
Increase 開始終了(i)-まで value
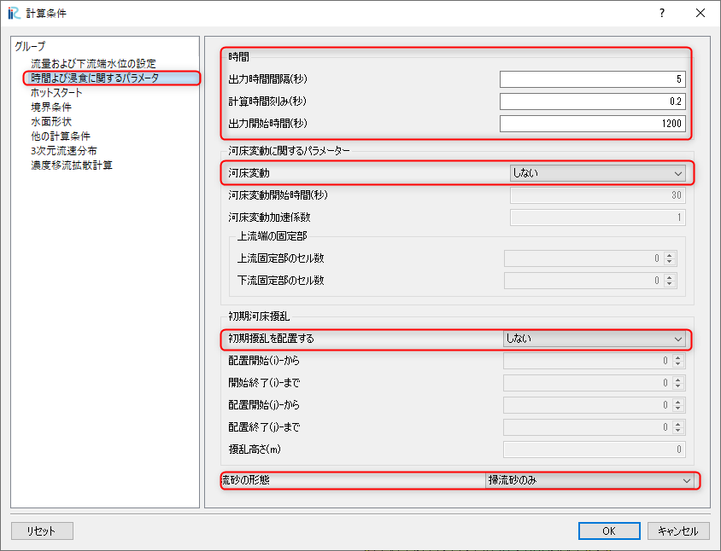click(677, 380)
